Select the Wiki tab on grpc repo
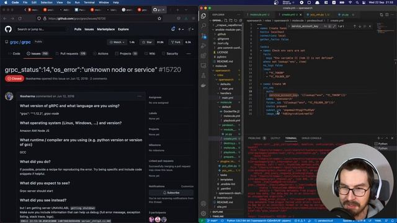The width and height of the screenshot is (397, 223). coord(150,54)
